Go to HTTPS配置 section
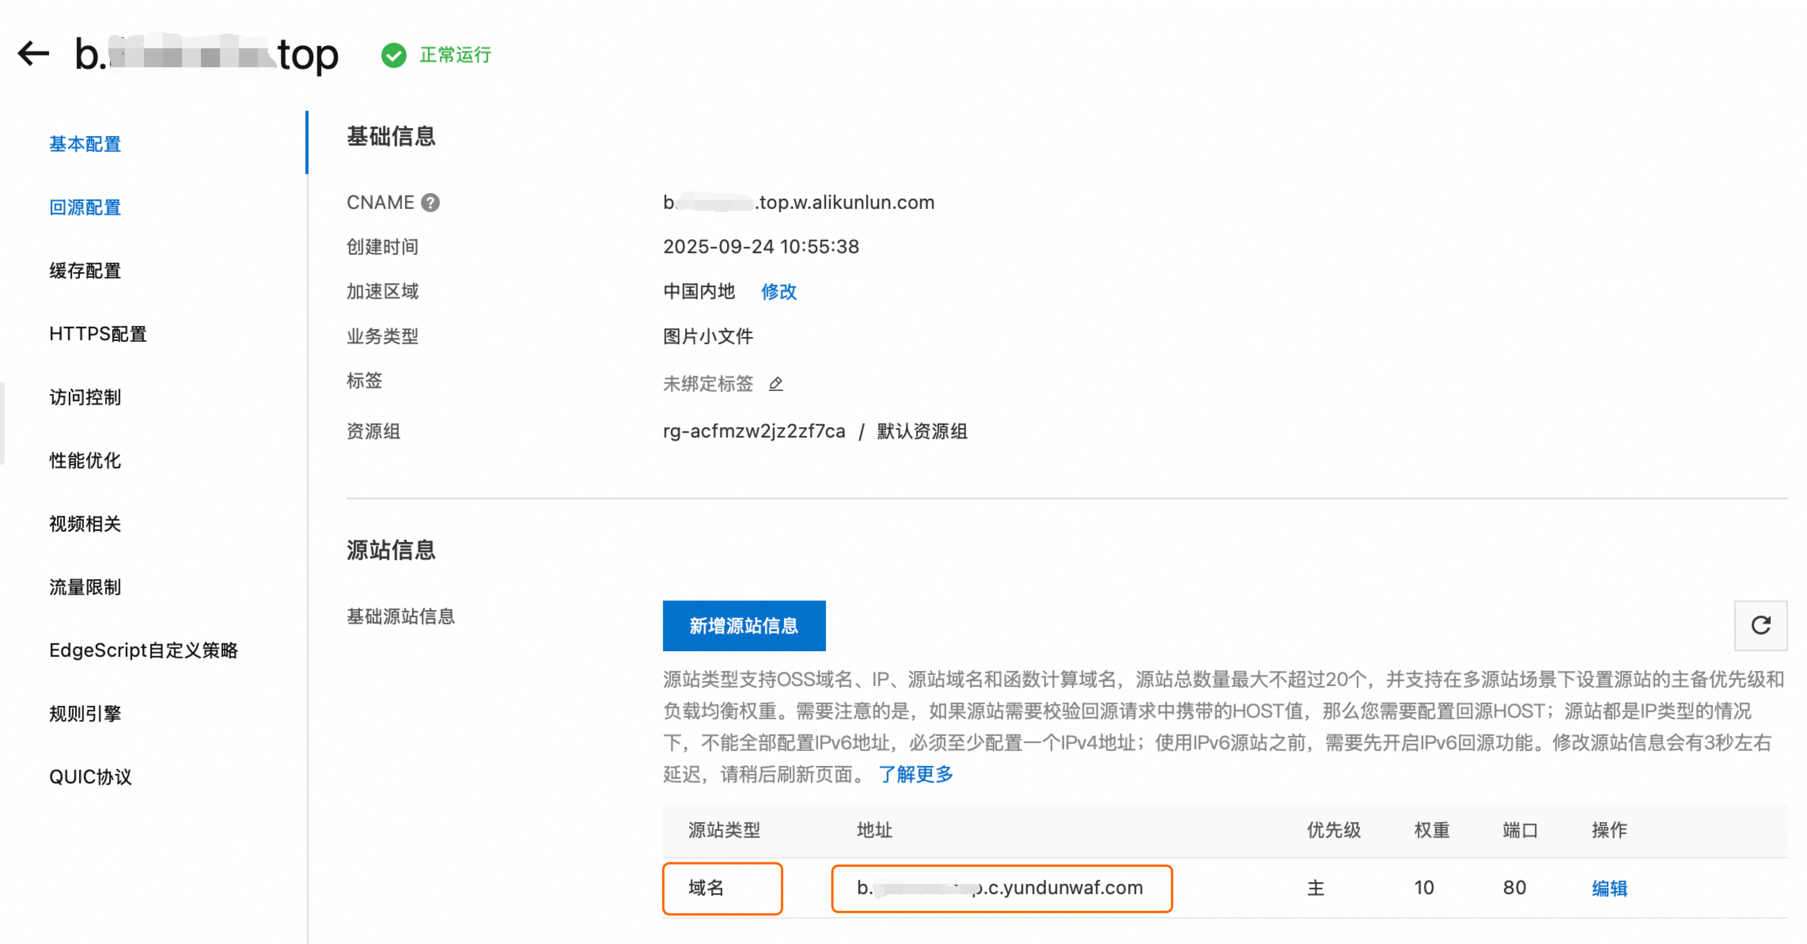 click(97, 334)
